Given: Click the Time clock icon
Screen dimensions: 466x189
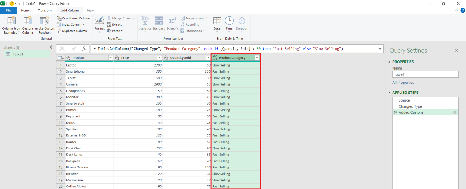Looking at the screenshot, I should (x=229, y=21).
